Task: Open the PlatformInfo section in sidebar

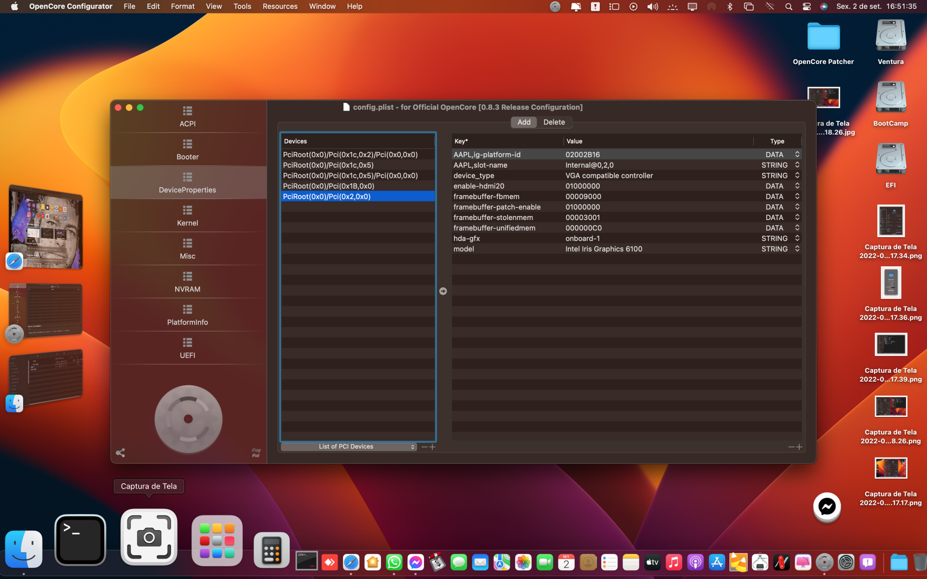Action: pos(188,315)
